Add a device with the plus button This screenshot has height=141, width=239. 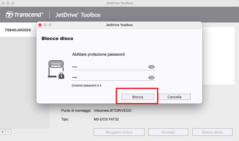click(x=2, y=132)
